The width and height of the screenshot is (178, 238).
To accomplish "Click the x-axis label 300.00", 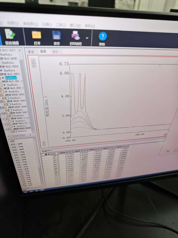I will pos(140,134).
